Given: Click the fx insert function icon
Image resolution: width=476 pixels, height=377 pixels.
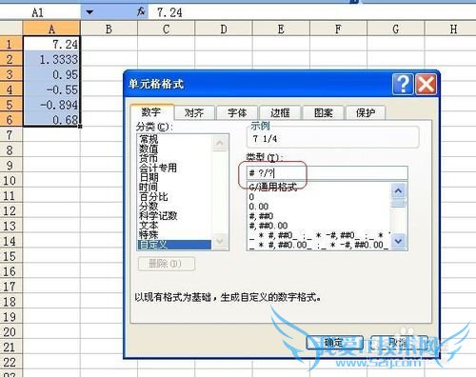Looking at the screenshot, I should coord(141,12).
